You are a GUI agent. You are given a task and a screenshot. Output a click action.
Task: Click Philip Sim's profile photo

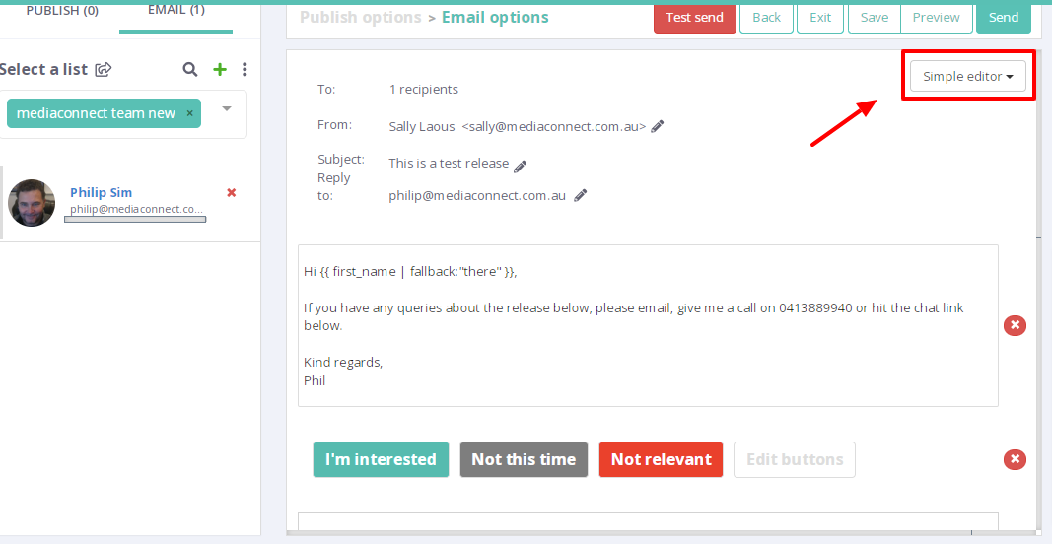32,203
